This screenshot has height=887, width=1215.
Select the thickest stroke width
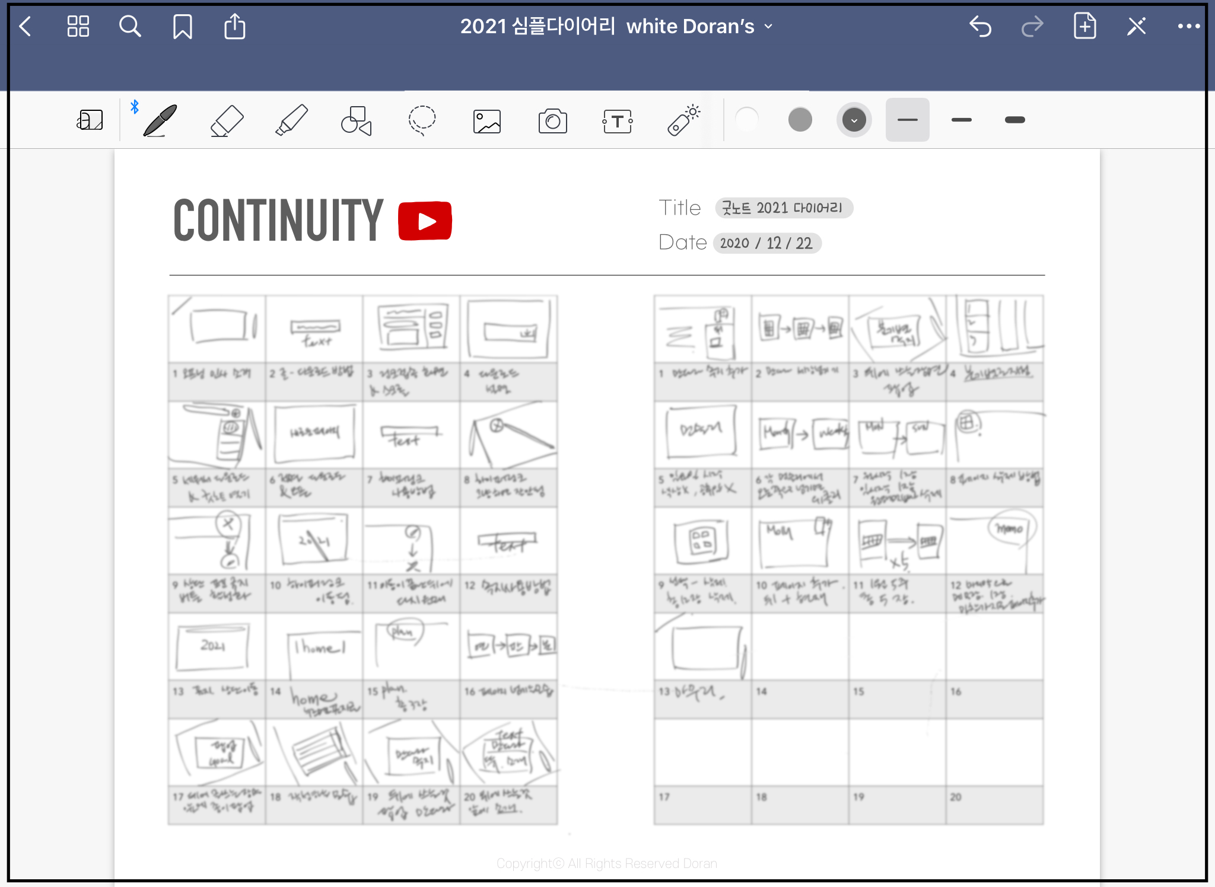pyautogui.click(x=1014, y=120)
